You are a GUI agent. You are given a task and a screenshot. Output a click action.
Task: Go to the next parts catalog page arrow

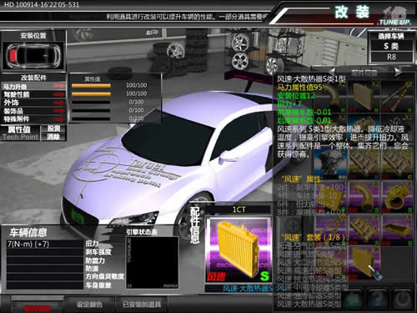[x=398, y=72]
